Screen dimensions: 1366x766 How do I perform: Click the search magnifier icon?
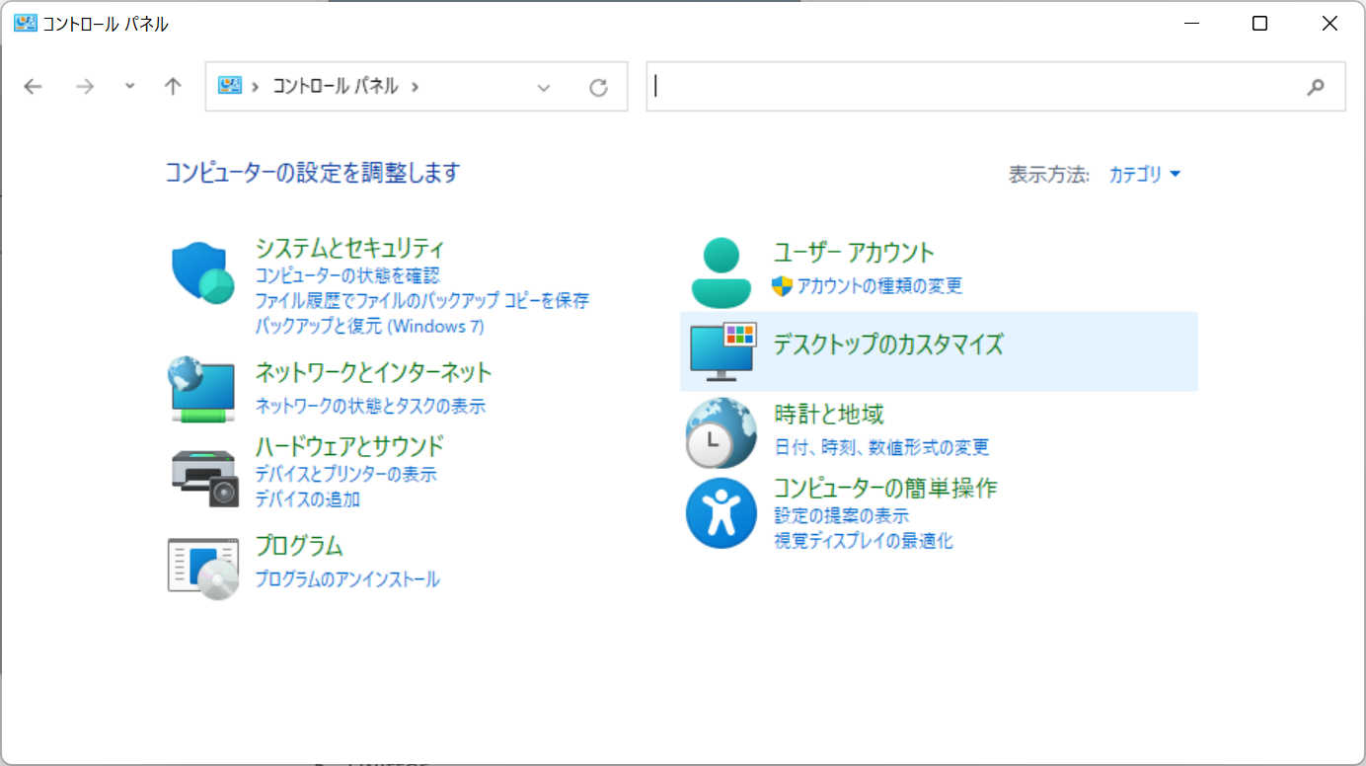[1315, 87]
